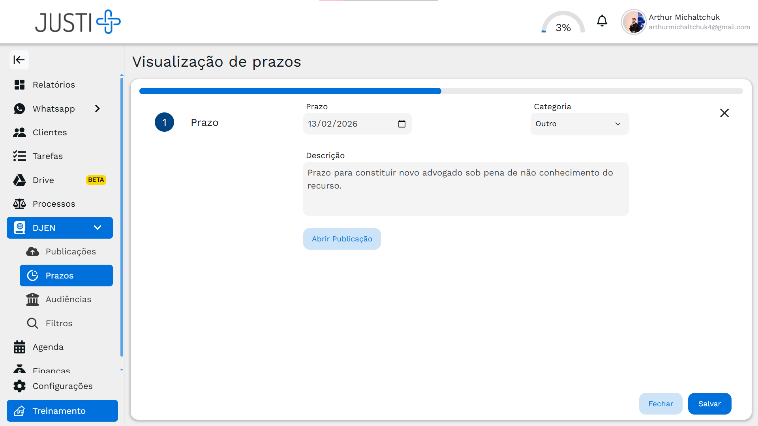Screen dimensions: 758x426
Task: Collapse the DJEN section chevron
Action: [x=98, y=228]
